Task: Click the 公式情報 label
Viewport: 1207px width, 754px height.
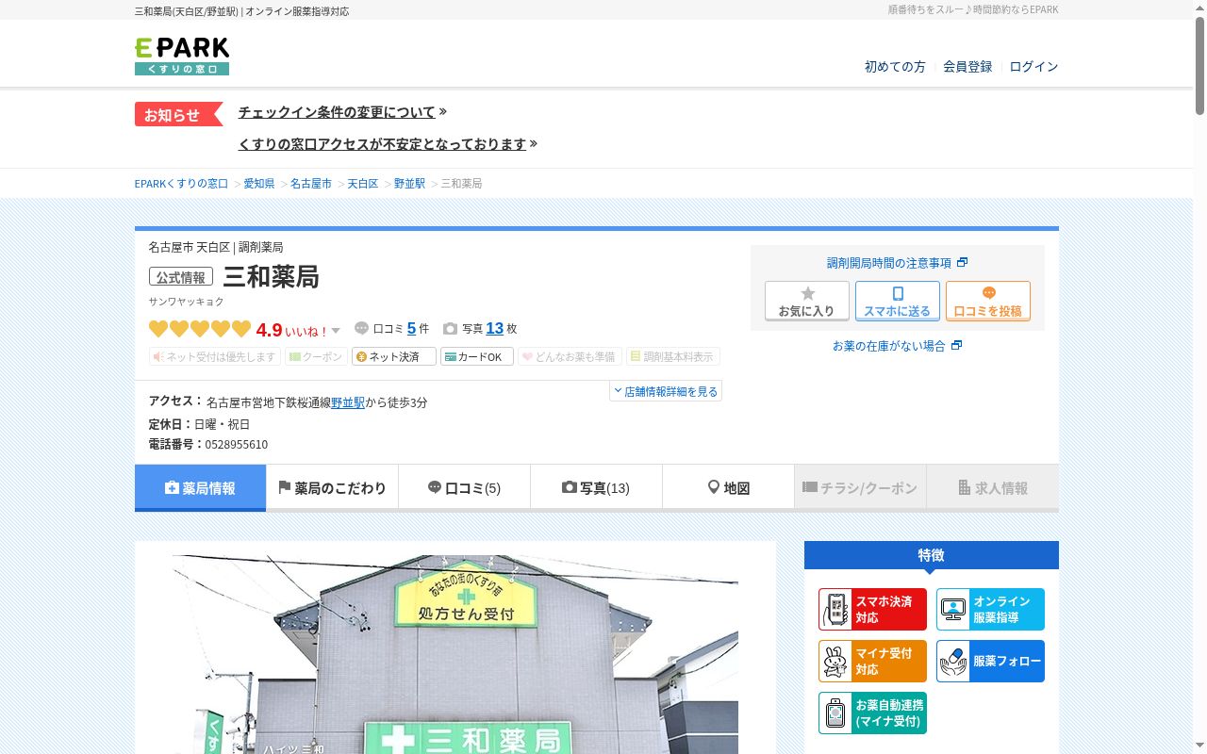Action: click(181, 277)
